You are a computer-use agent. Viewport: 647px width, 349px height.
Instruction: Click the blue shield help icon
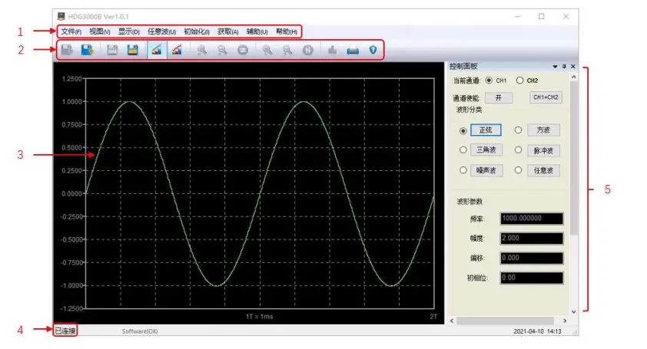[373, 51]
